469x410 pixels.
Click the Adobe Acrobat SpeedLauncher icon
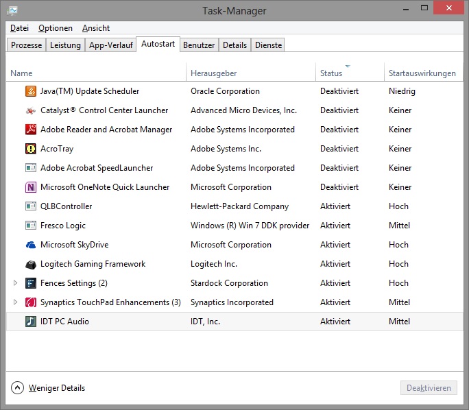[31, 168]
